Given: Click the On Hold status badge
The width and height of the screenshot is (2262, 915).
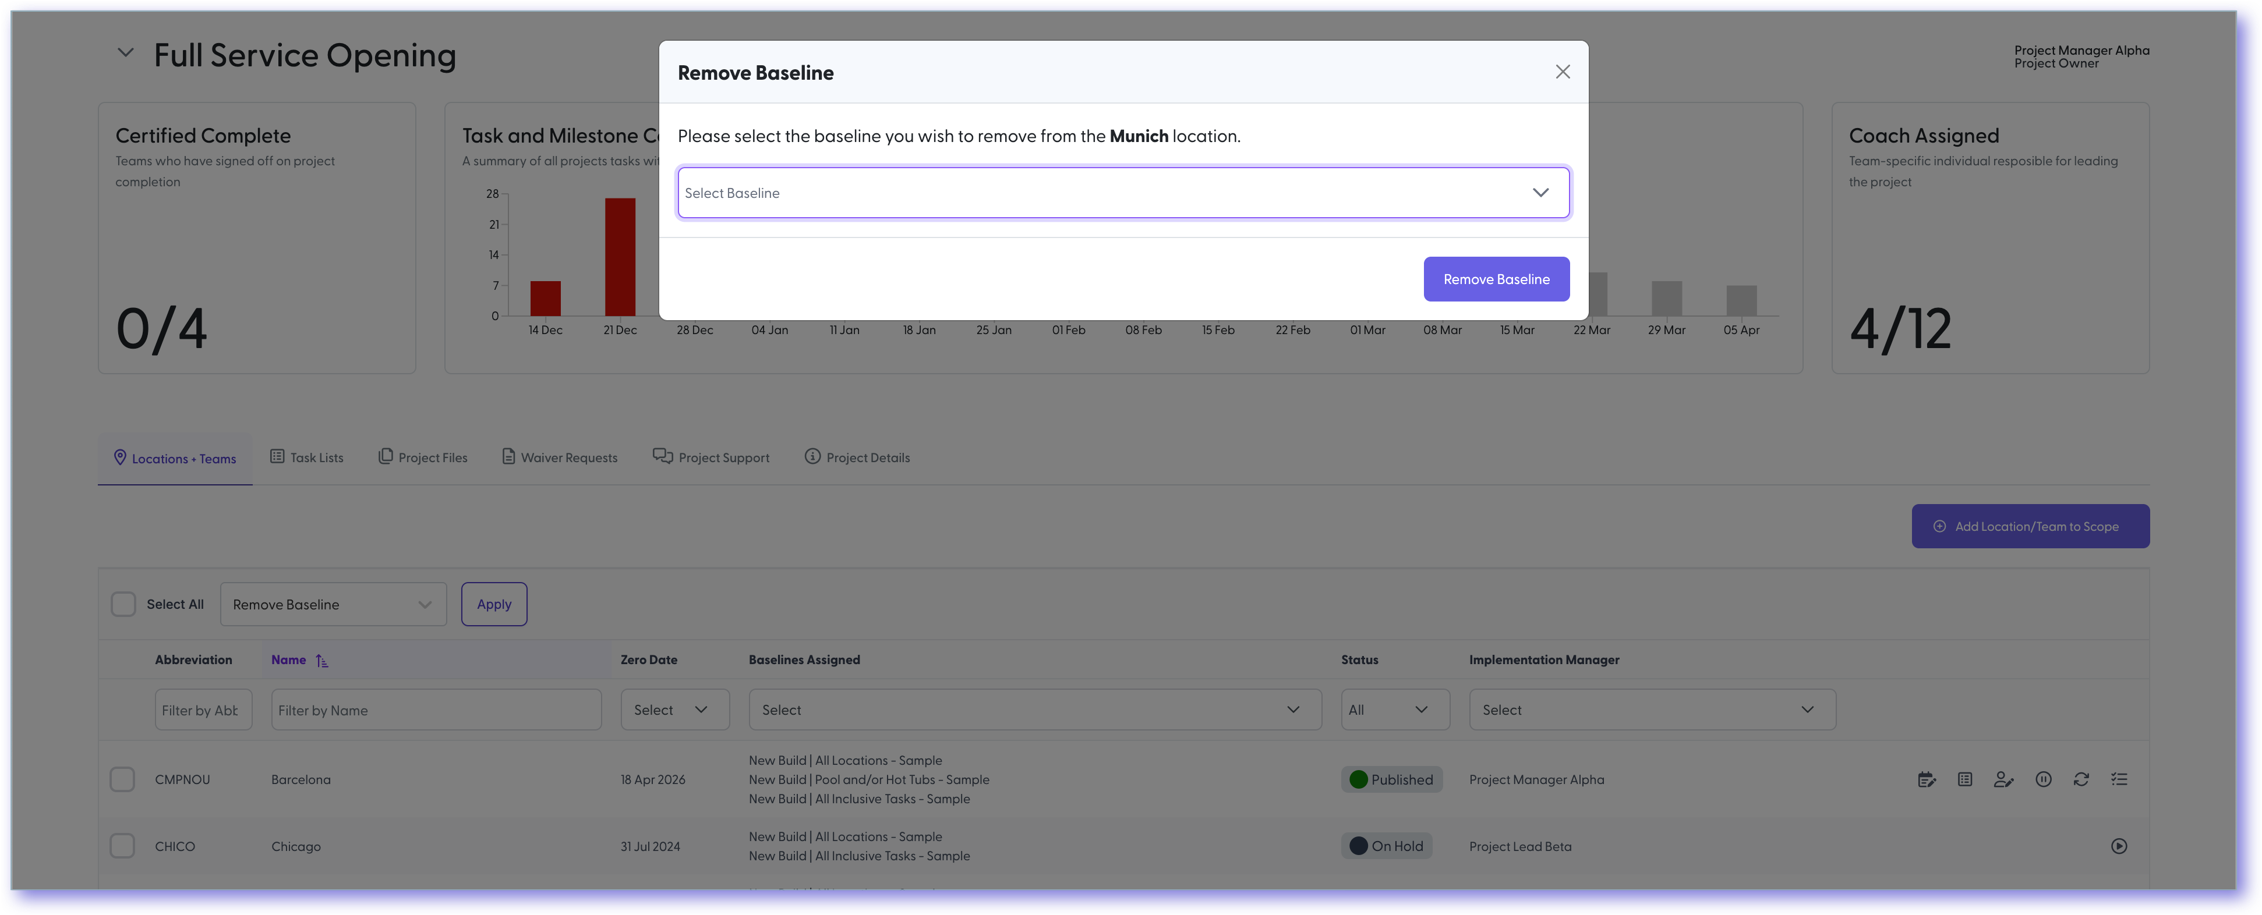Looking at the screenshot, I should [1386, 846].
